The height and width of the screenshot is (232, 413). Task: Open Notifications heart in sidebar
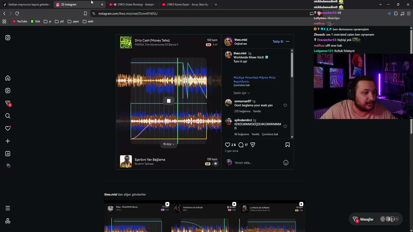coord(8,128)
